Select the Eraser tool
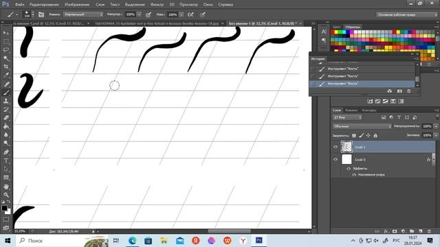440x247 pixels. pyautogui.click(x=6, y=118)
